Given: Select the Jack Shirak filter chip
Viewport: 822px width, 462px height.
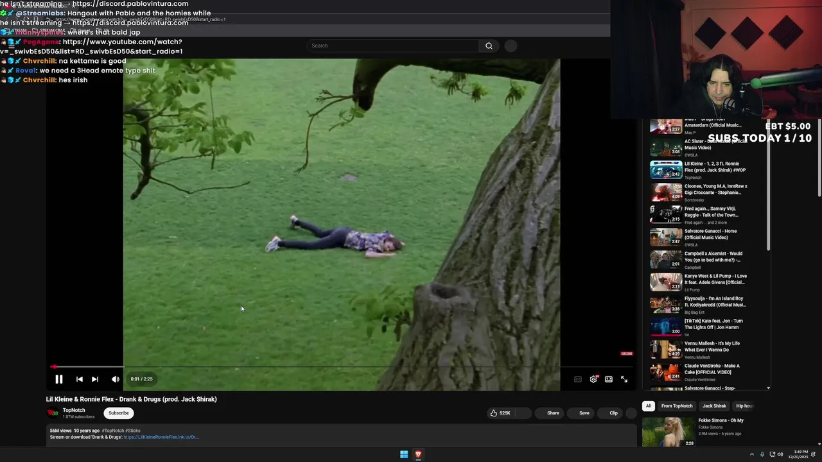Looking at the screenshot, I should [x=714, y=406].
